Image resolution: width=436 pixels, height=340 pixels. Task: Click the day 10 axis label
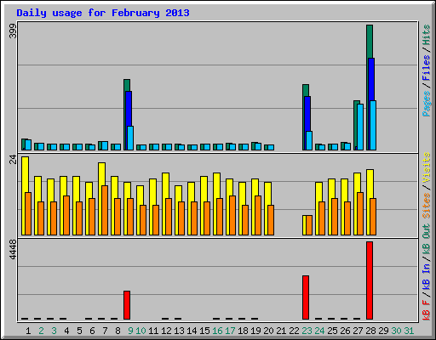tap(141, 331)
